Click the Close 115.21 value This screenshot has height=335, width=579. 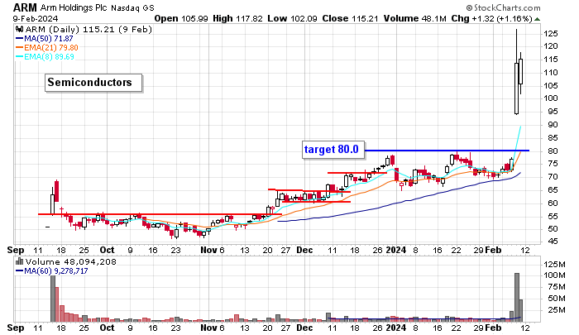pos(350,18)
